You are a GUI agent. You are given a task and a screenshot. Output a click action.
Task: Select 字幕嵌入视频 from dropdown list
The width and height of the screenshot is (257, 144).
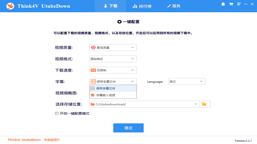[x=113, y=95]
